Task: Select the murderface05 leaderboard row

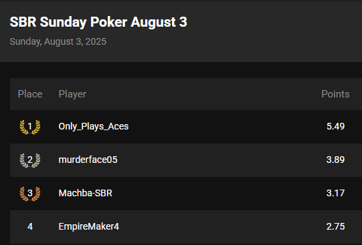Action: coord(186,160)
